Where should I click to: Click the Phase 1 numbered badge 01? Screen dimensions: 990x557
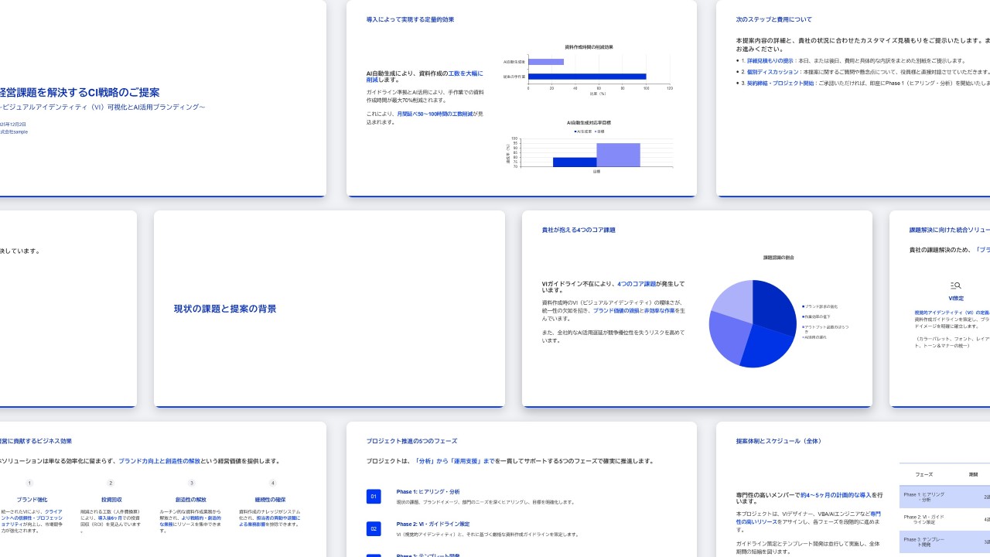click(374, 497)
